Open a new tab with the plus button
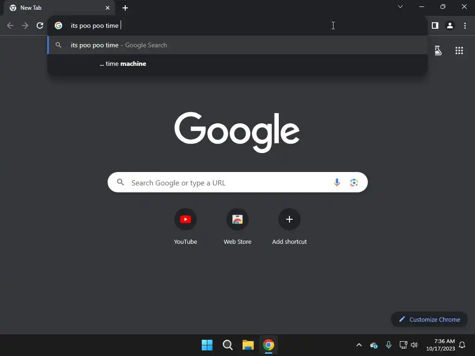The image size is (475, 356). [125, 8]
